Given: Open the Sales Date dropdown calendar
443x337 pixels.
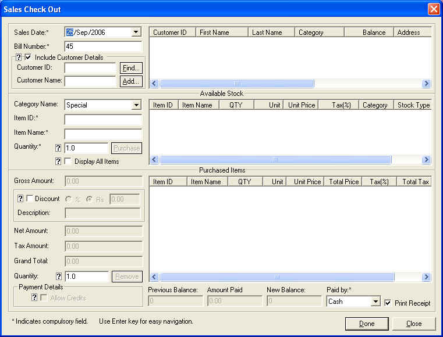Looking at the screenshot, I should [x=136, y=32].
